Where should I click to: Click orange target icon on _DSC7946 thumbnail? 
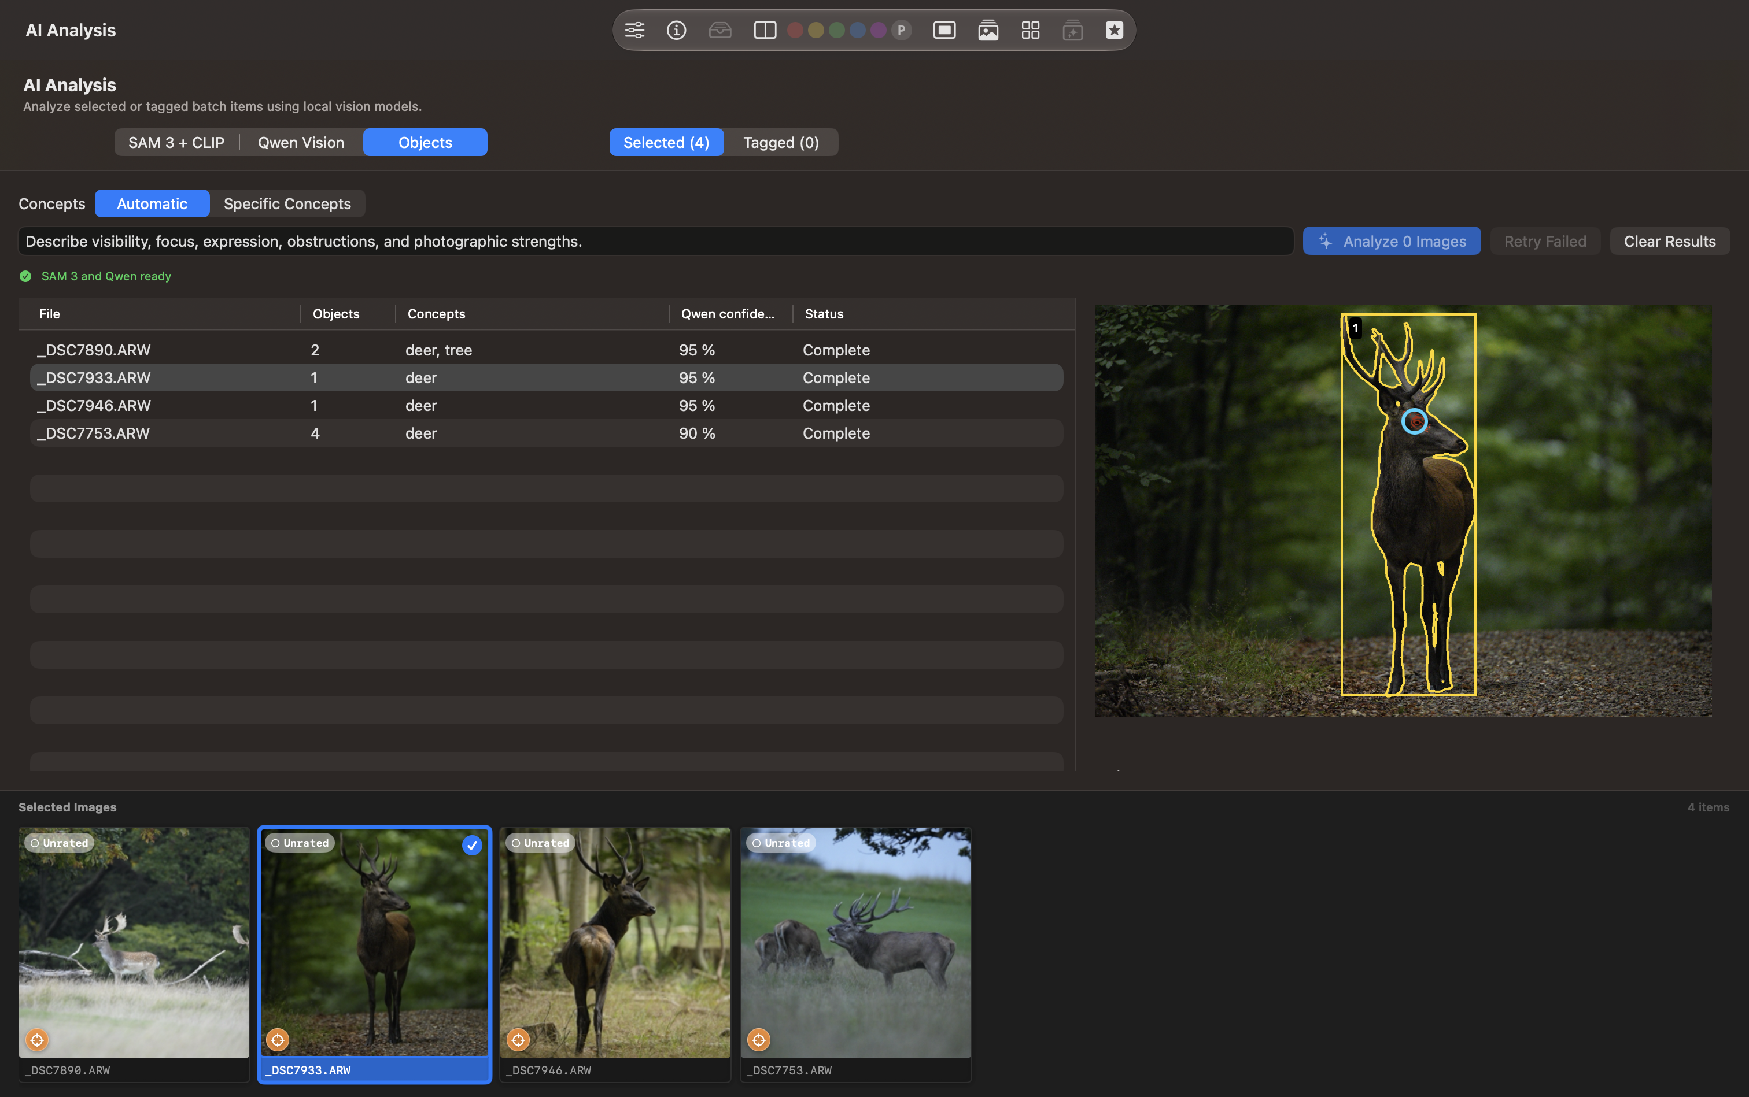[518, 1040]
